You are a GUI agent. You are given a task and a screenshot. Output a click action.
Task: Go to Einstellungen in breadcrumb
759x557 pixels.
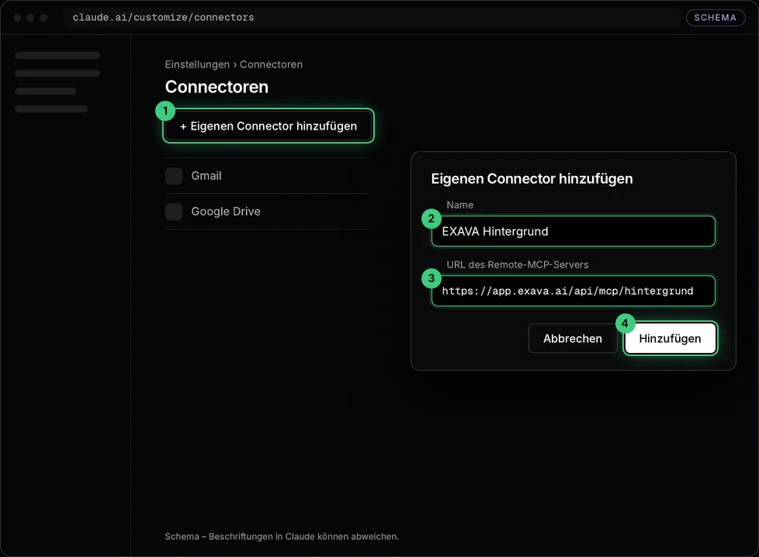(x=197, y=64)
